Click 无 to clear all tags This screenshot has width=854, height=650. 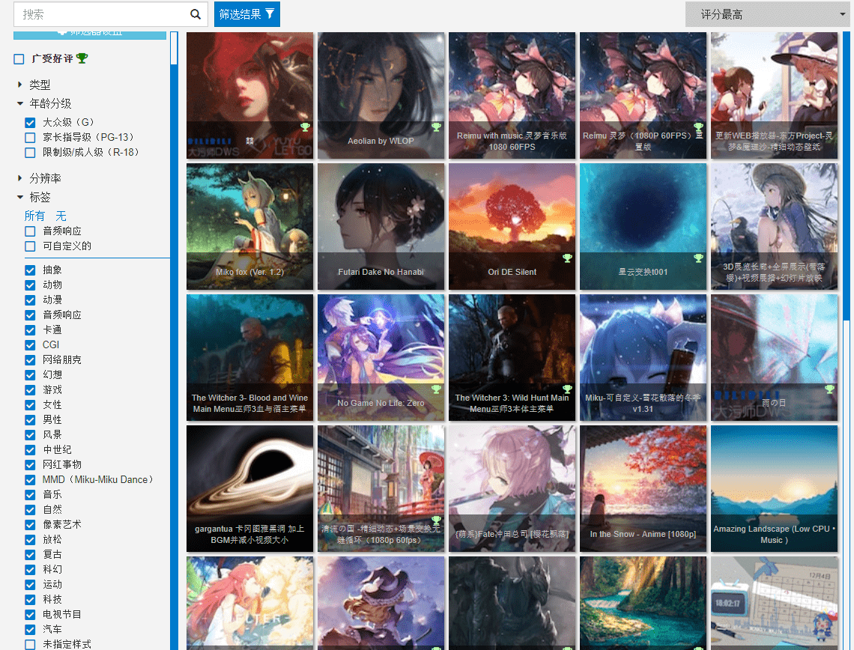pos(61,216)
